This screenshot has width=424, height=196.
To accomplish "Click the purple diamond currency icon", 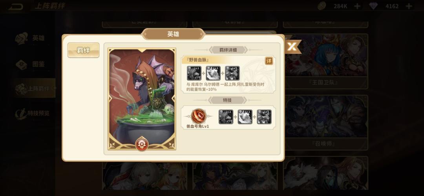I will (x=373, y=6).
